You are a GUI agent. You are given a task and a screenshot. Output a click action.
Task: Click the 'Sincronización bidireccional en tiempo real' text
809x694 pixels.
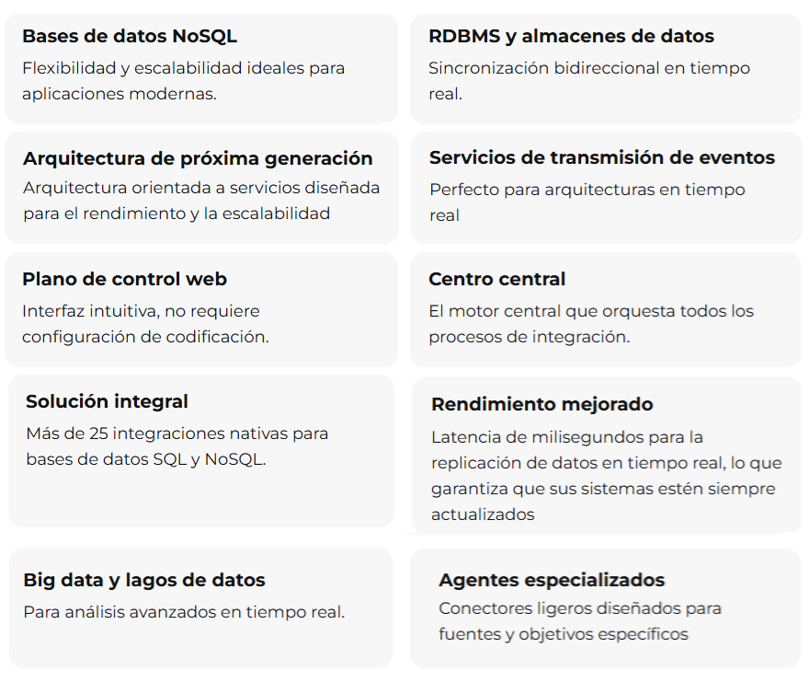[588, 81]
